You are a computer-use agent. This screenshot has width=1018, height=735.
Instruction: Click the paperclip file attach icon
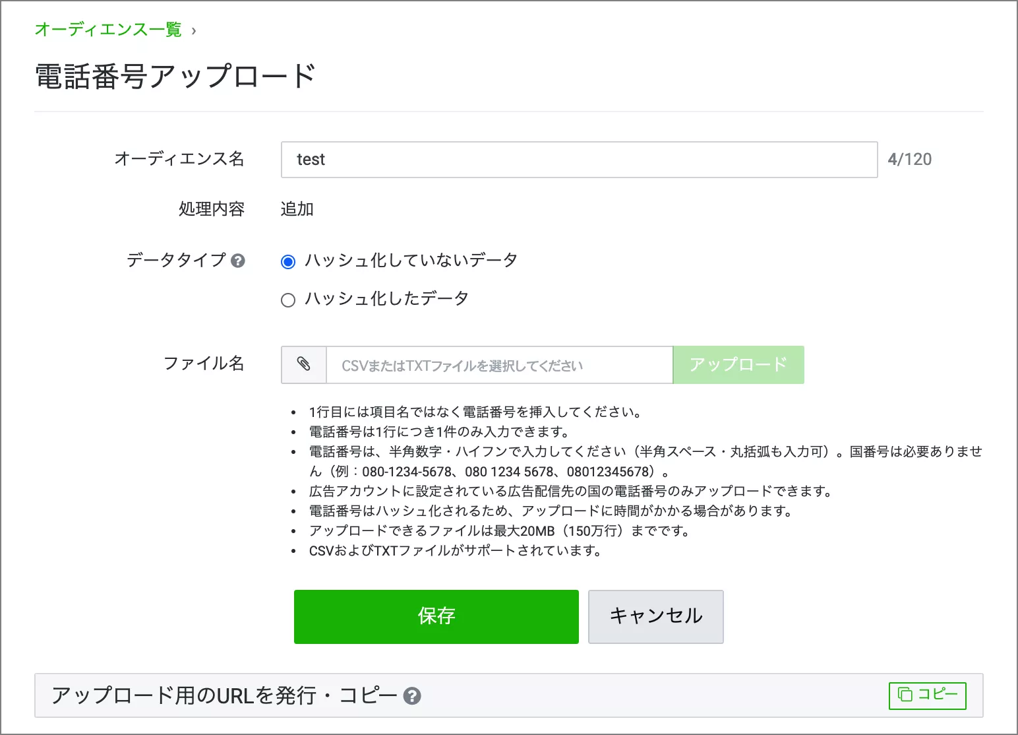[304, 365]
